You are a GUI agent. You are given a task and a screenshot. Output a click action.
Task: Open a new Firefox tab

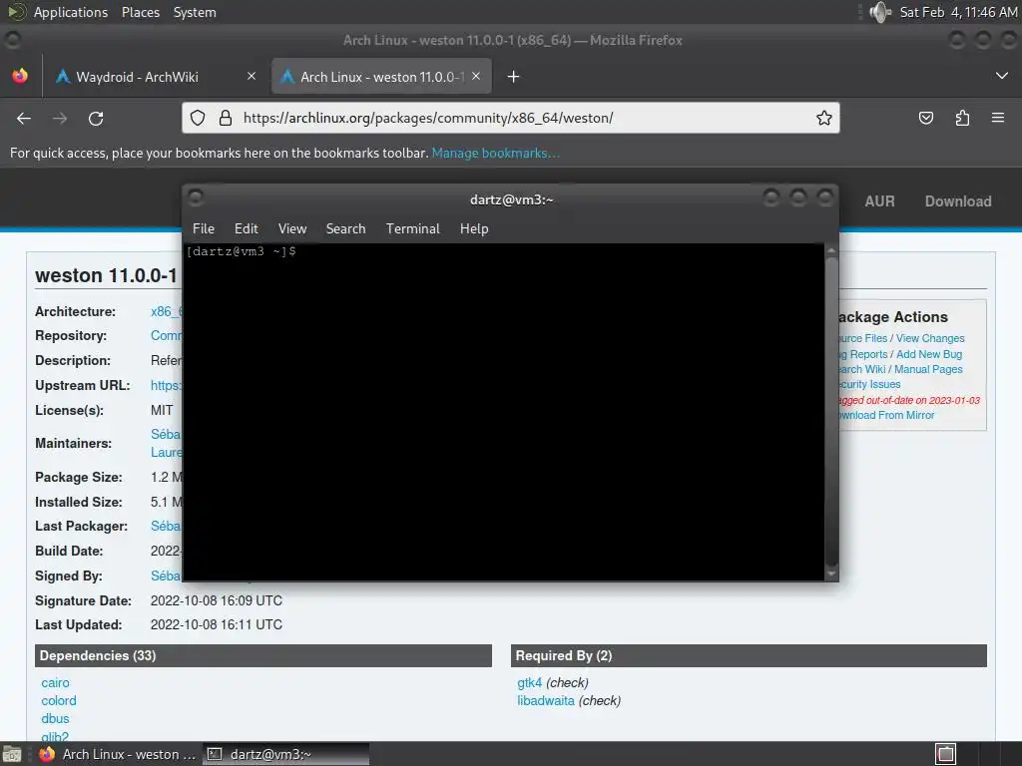tap(514, 77)
